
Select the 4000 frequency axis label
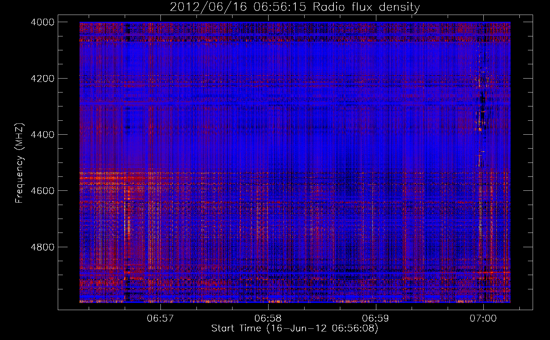[x=42, y=22]
